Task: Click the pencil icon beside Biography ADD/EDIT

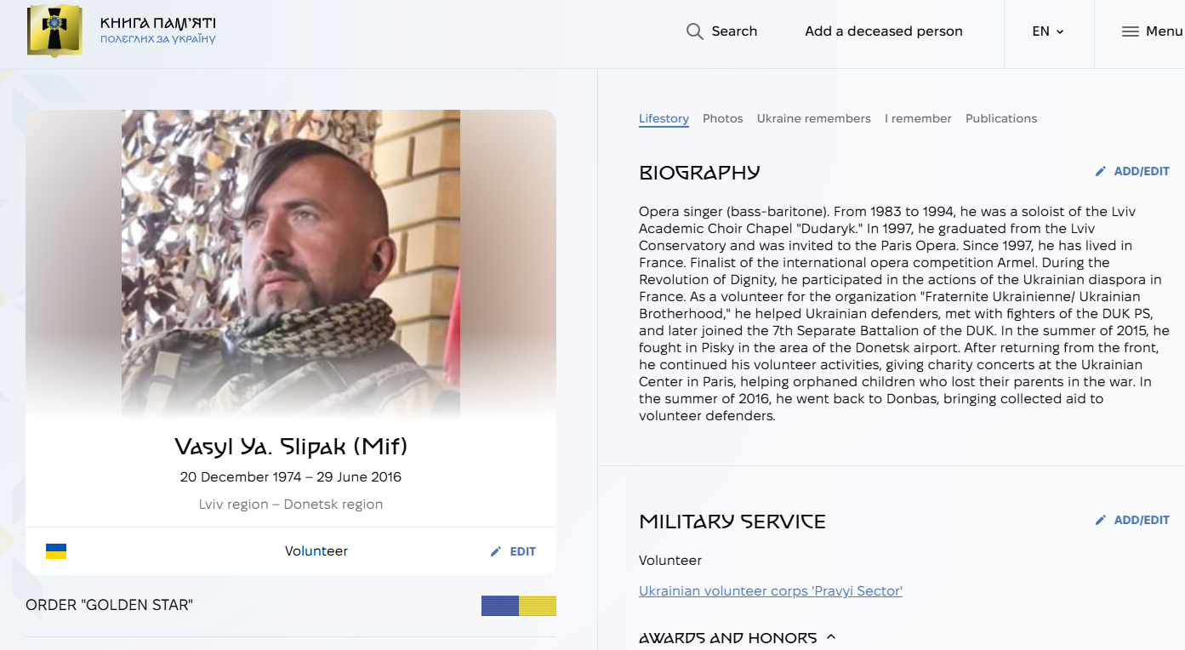Action: click(x=1101, y=171)
